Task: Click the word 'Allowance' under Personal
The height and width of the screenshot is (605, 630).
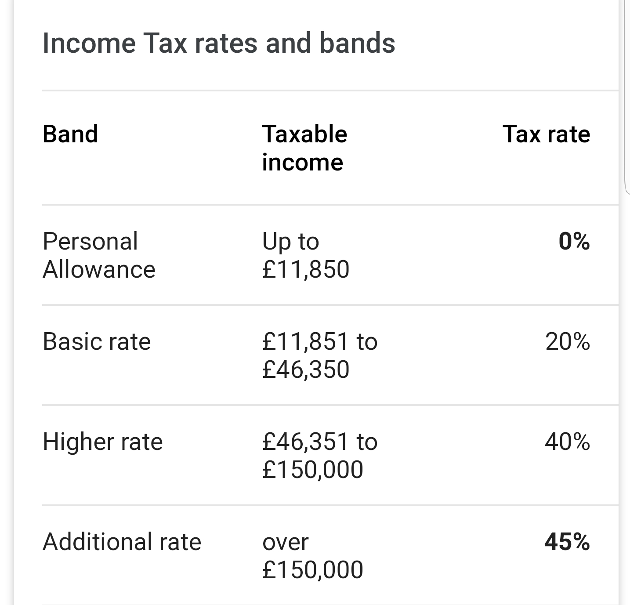Action: coord(99,269)
